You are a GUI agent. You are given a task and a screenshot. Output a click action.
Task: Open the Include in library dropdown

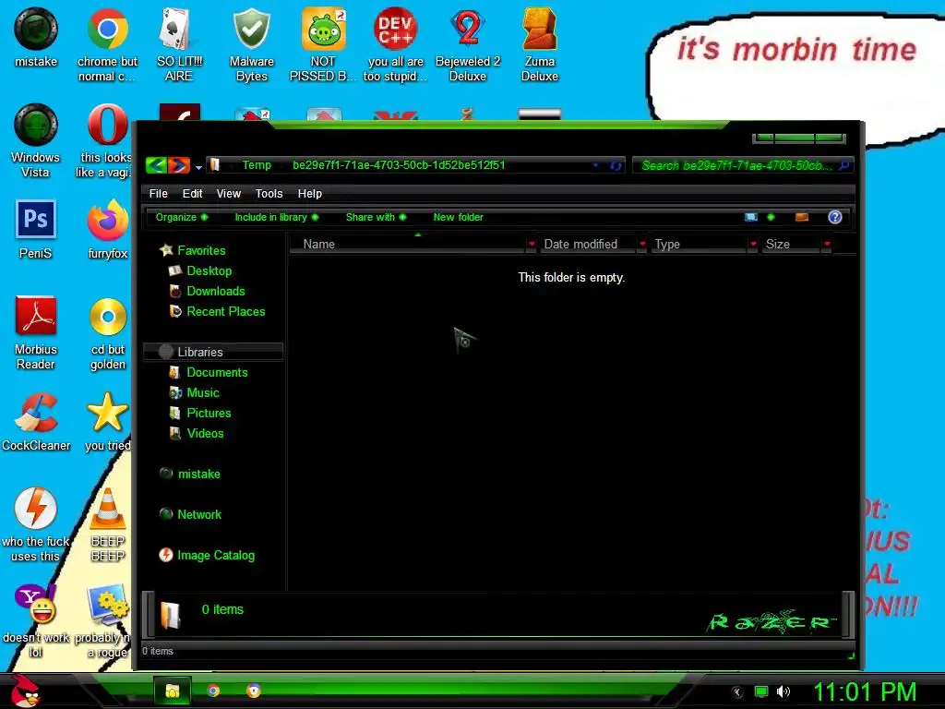tap(277, 217)
